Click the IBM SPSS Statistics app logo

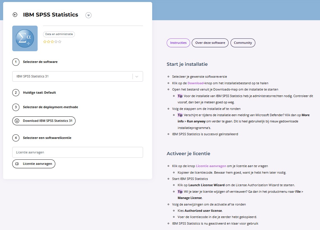[25, 38]
